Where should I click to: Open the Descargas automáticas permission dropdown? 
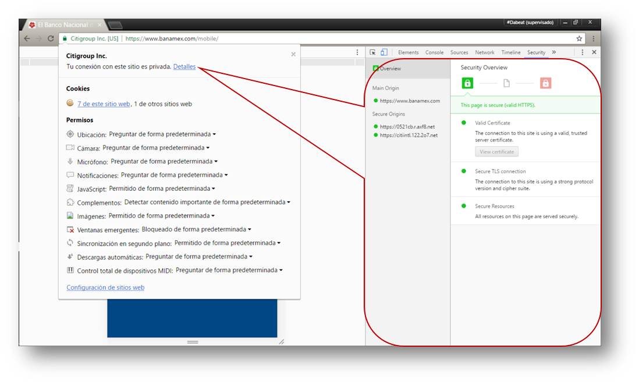point(199,257)
